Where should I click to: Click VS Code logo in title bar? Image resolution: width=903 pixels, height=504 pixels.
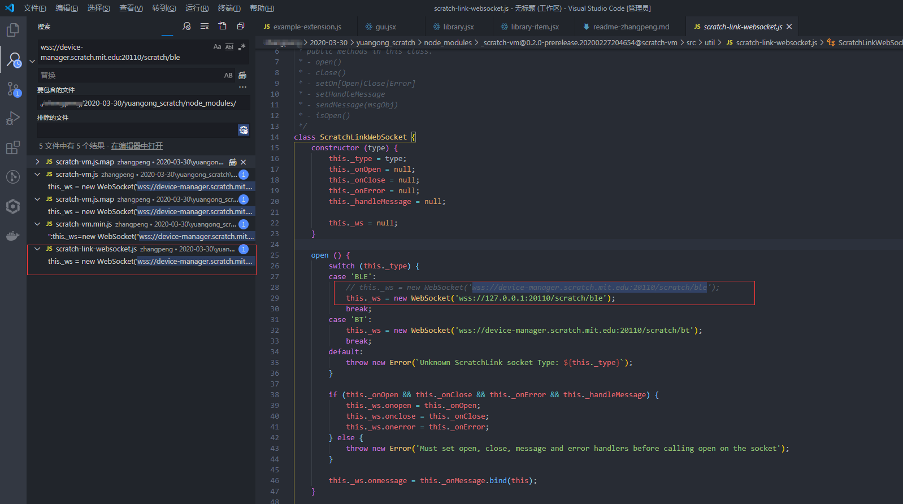10,8
